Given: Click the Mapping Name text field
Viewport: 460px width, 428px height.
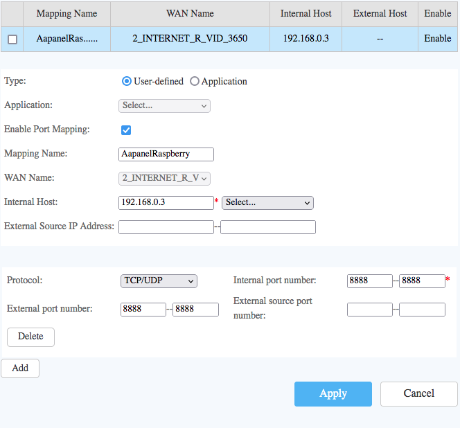Looking at the screenshot, I should (166, 154).
